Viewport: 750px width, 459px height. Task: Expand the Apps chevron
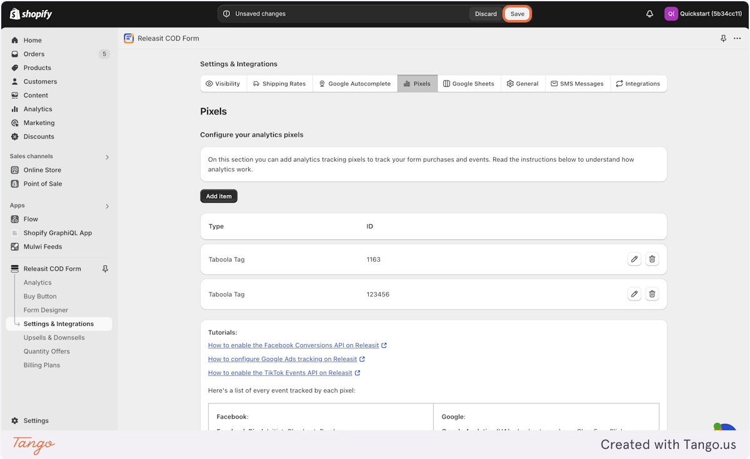coord(107,206)
